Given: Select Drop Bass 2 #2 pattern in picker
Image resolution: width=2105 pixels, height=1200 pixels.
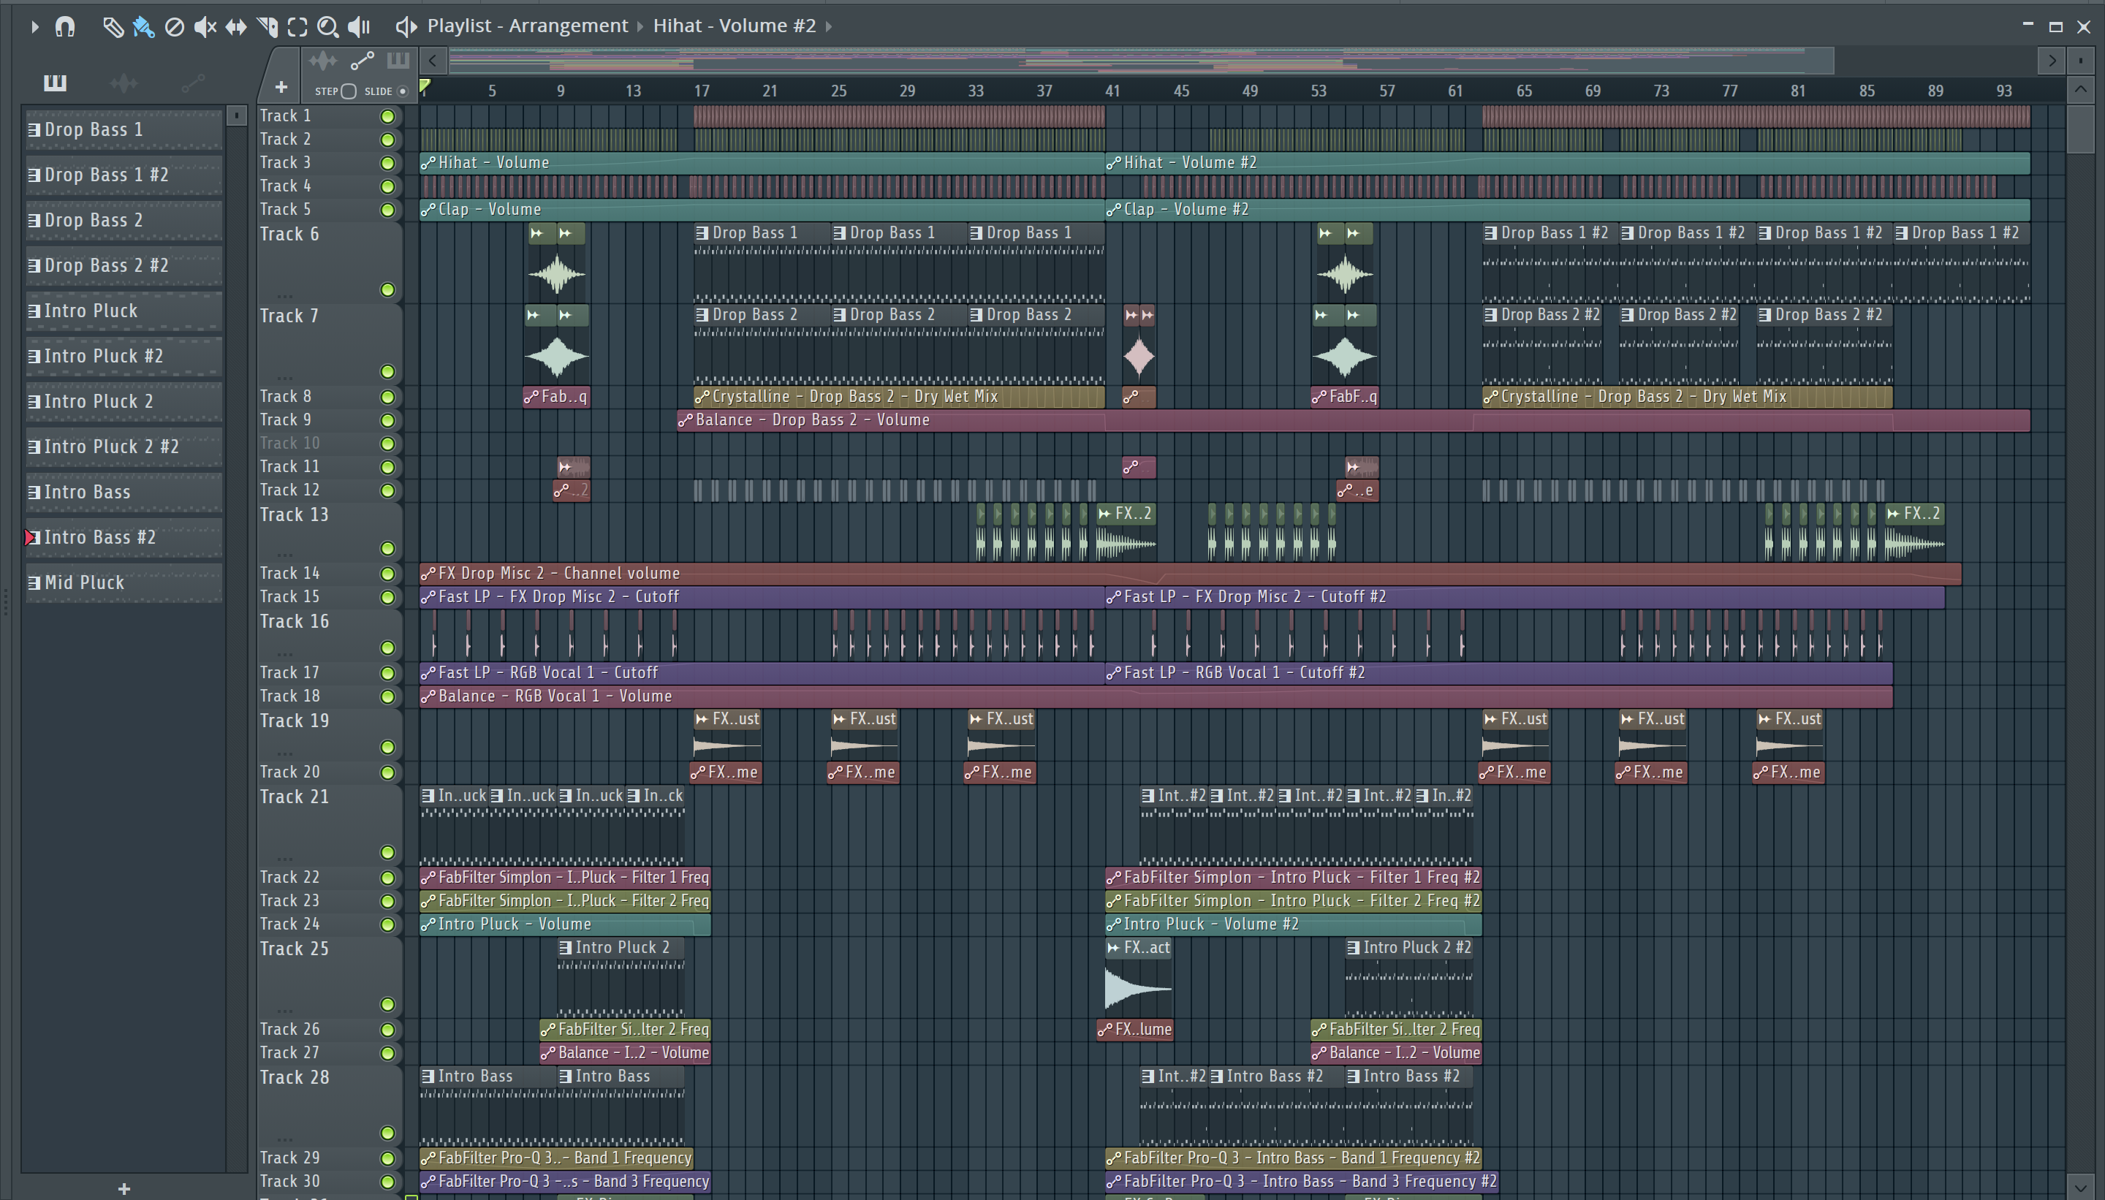Looking at the screenshot, I should tap(124, 265).
